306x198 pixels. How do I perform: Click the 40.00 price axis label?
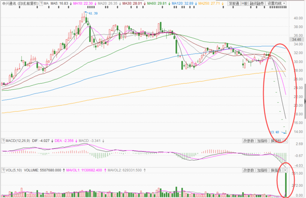pos(298,18)
